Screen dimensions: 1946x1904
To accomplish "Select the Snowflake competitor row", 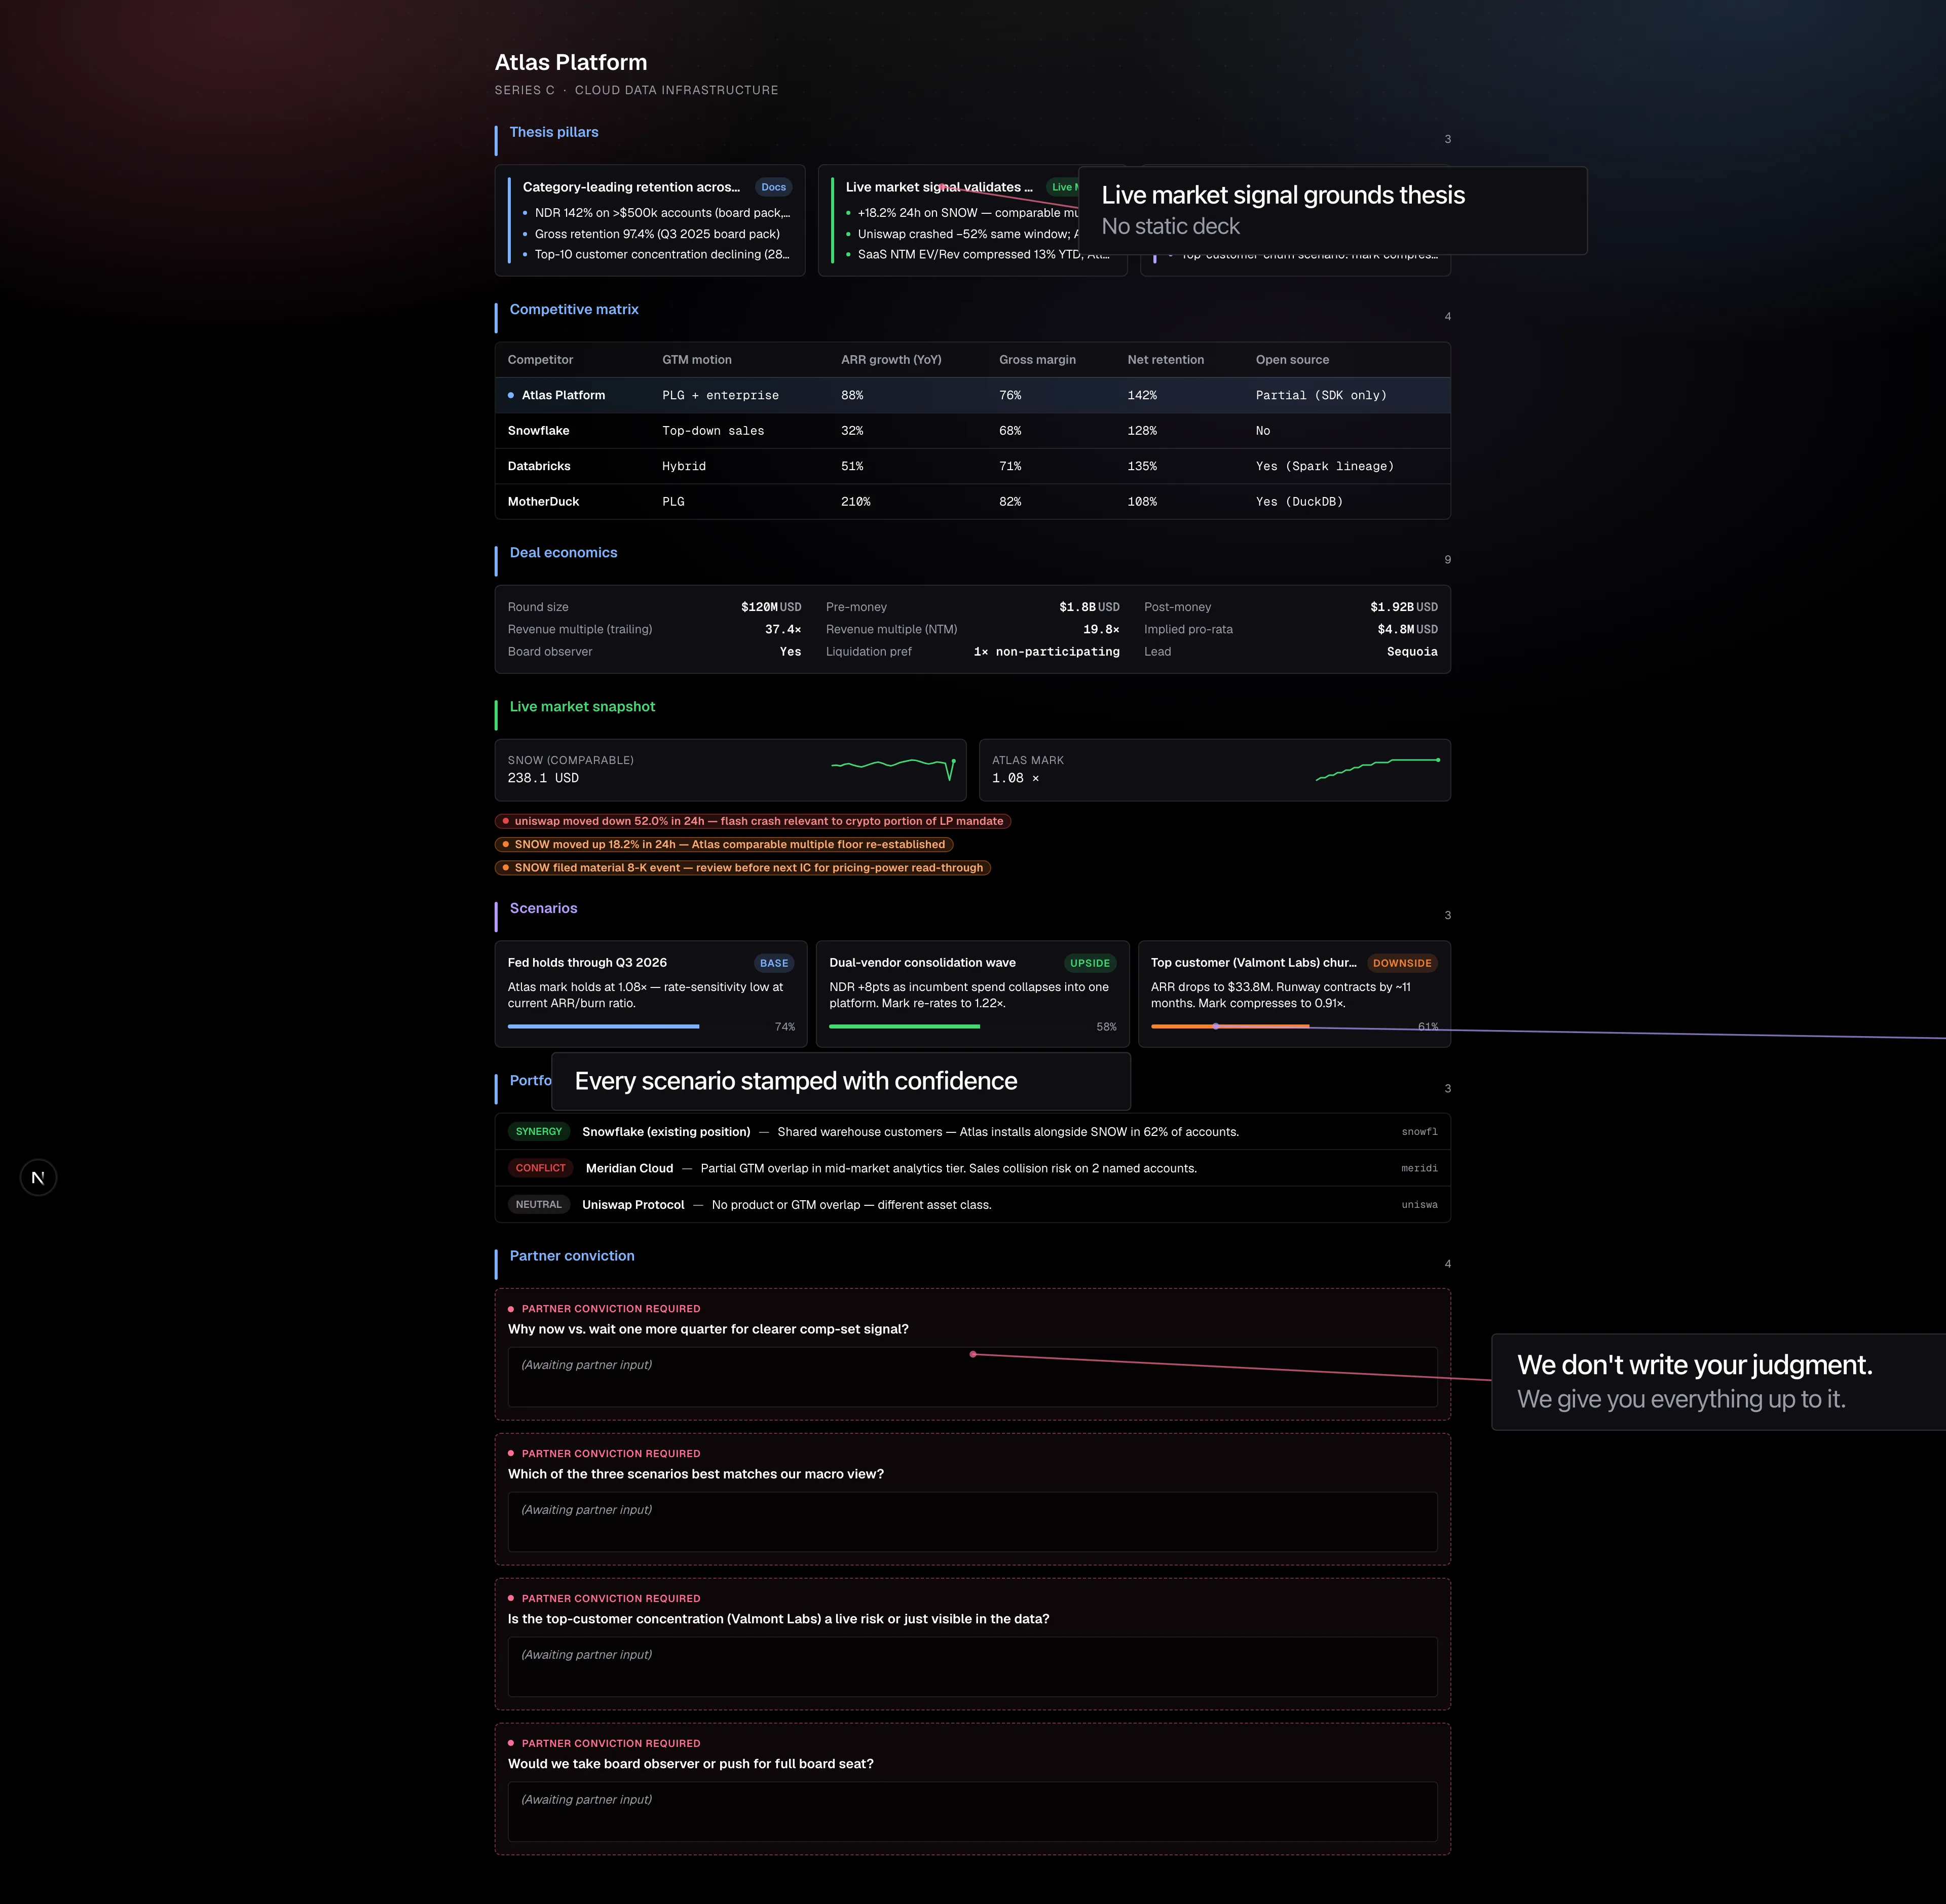I will point(972,431).
